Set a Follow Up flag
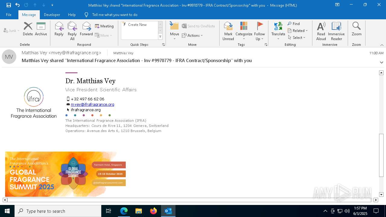 point(259,31)
